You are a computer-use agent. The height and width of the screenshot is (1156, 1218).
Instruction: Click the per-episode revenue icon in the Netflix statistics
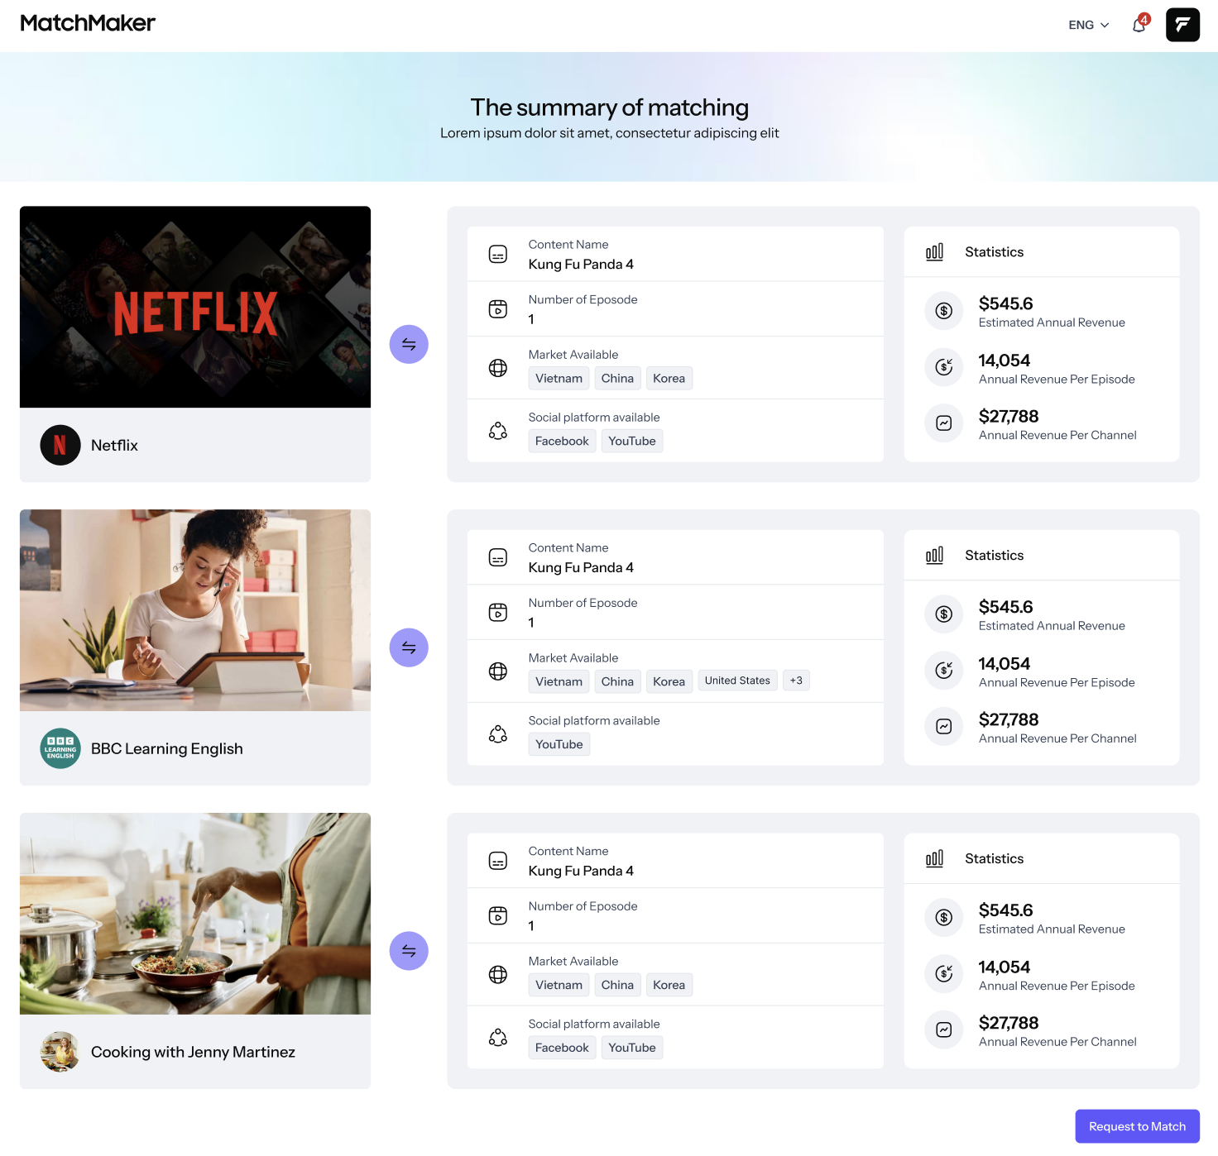(944, 367)
